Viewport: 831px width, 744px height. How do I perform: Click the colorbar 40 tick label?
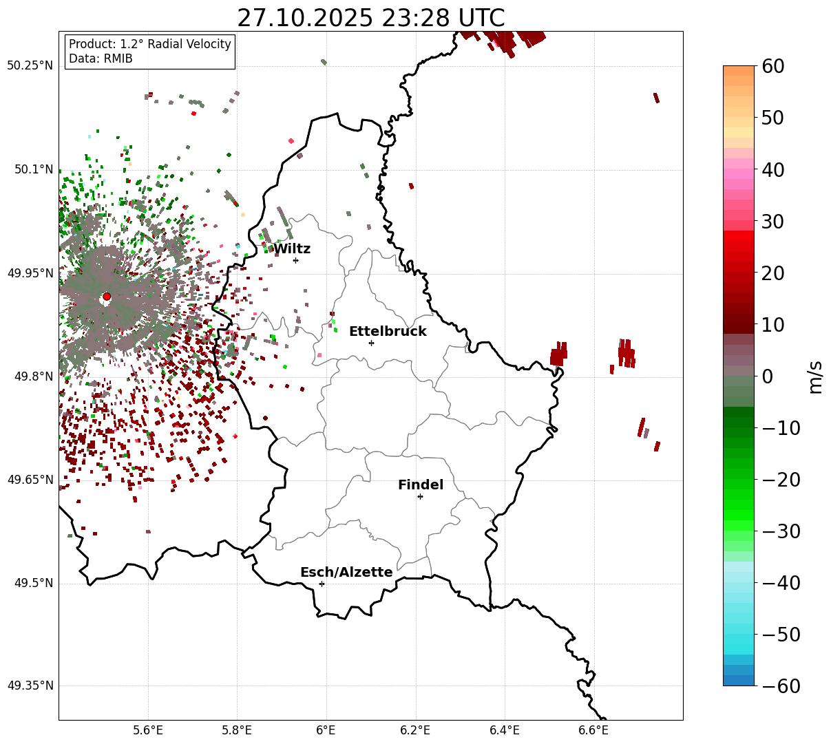pos(772,169)
